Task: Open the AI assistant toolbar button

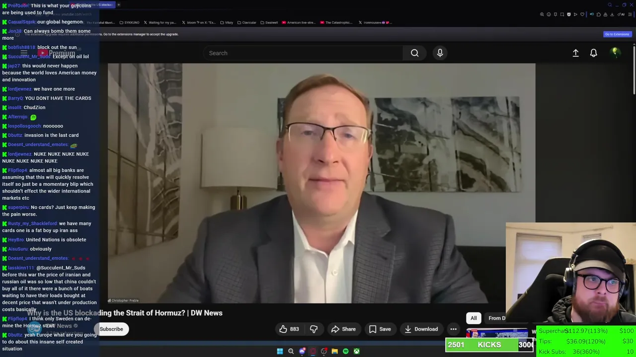Action: pos(621,14)
